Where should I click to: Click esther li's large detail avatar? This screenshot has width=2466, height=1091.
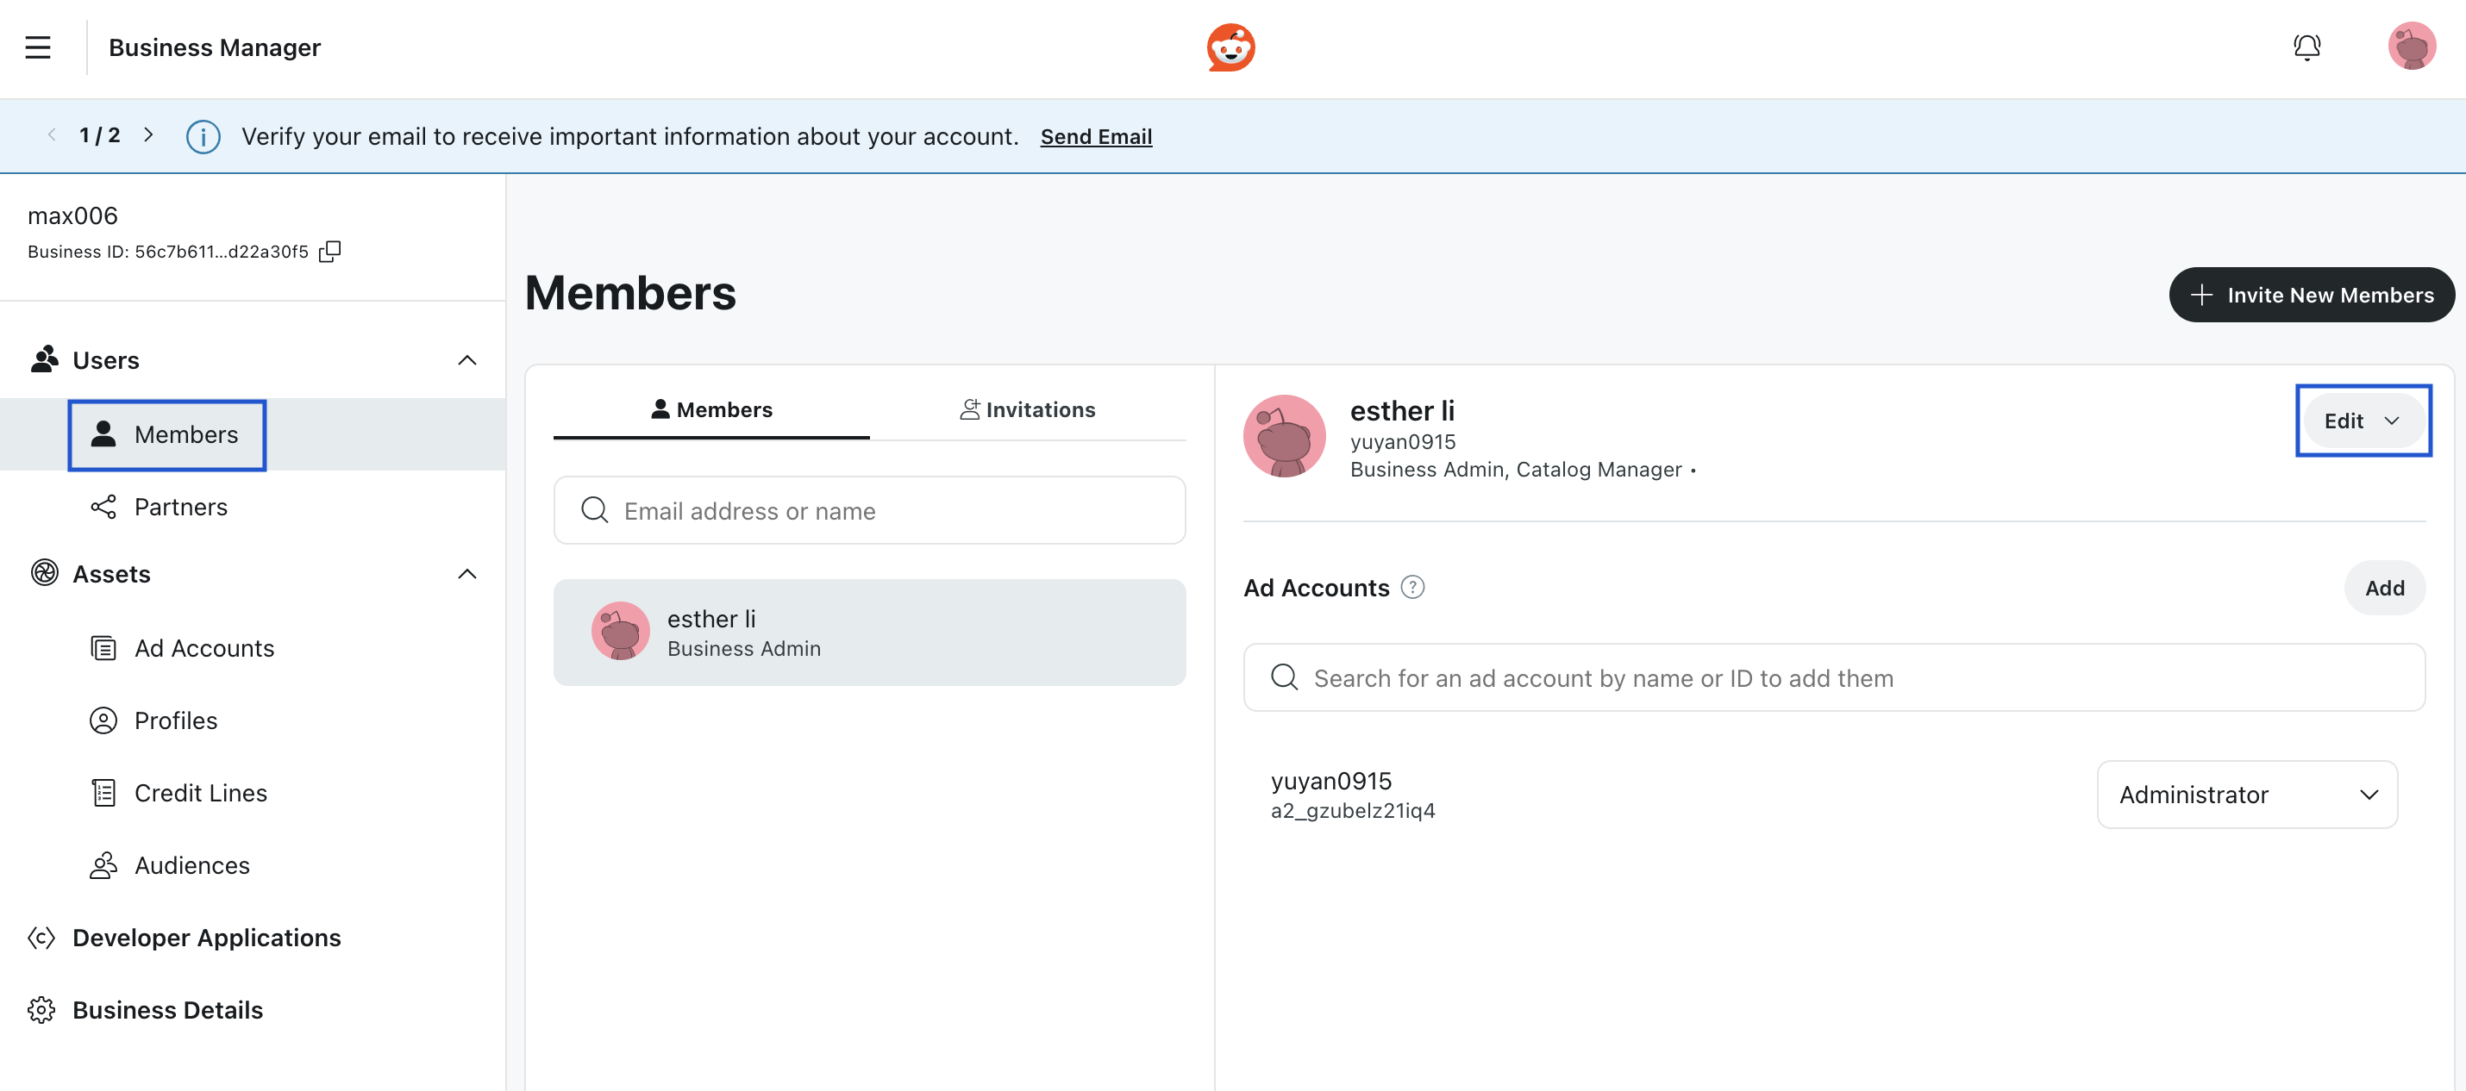1284,435
